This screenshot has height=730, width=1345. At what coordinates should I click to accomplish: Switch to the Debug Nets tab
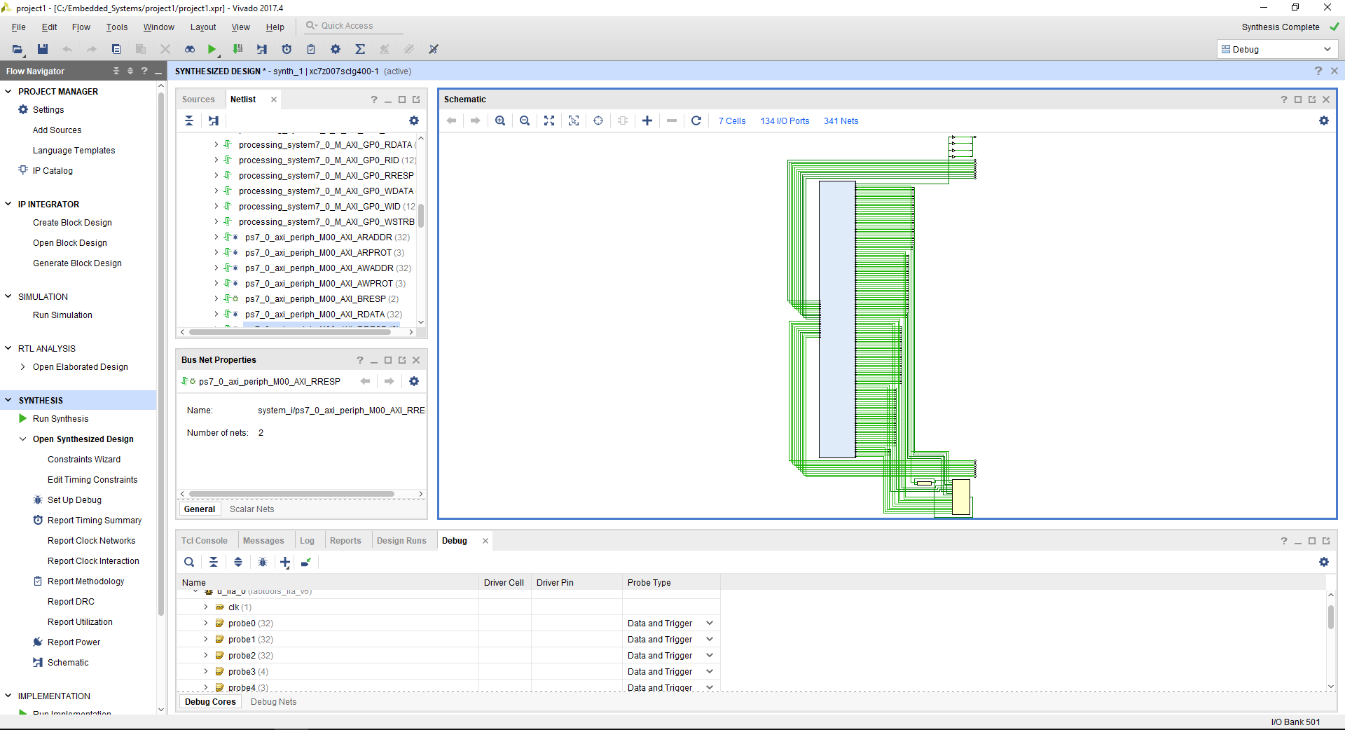274,702
